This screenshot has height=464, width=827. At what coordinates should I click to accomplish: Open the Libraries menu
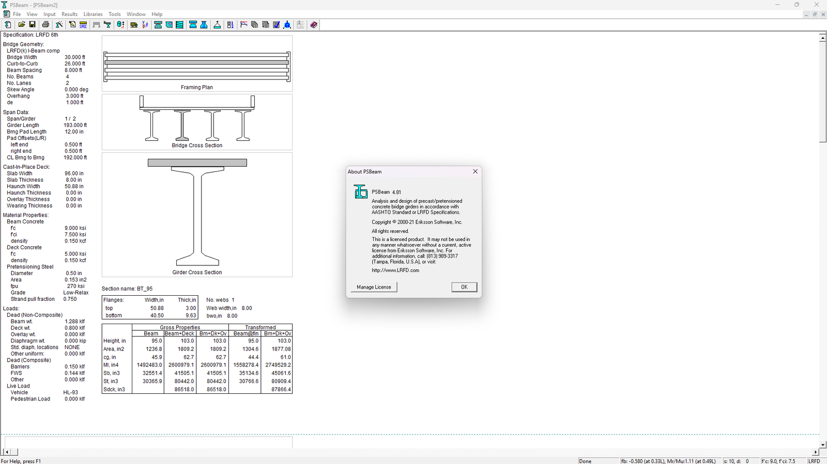(93, 14)
